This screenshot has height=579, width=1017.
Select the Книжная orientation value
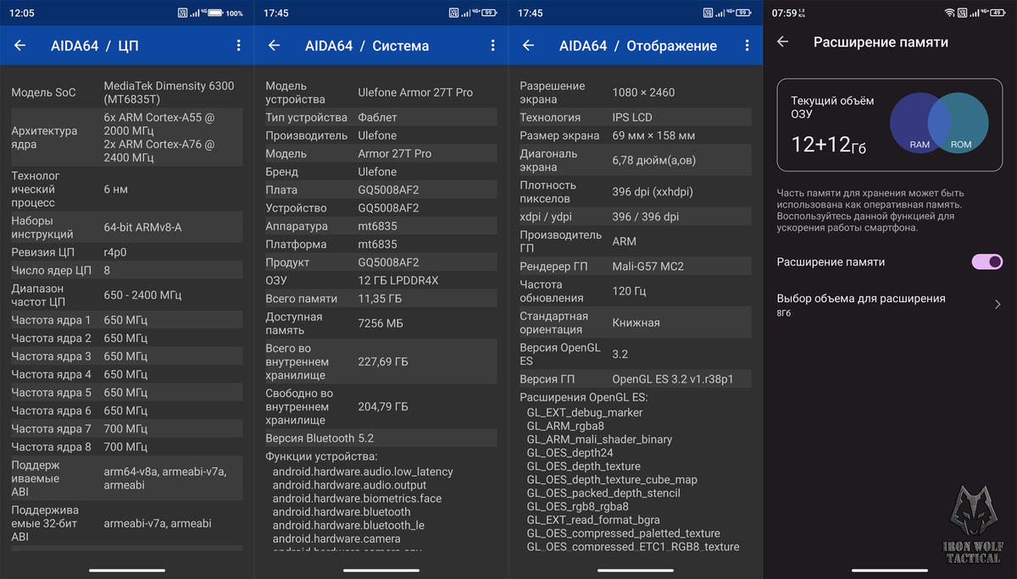(636, 323)
